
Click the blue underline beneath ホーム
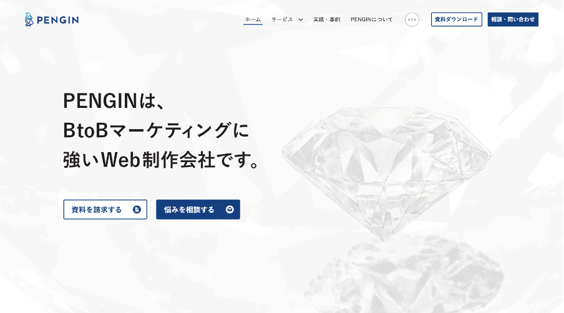tap(253, 24)
